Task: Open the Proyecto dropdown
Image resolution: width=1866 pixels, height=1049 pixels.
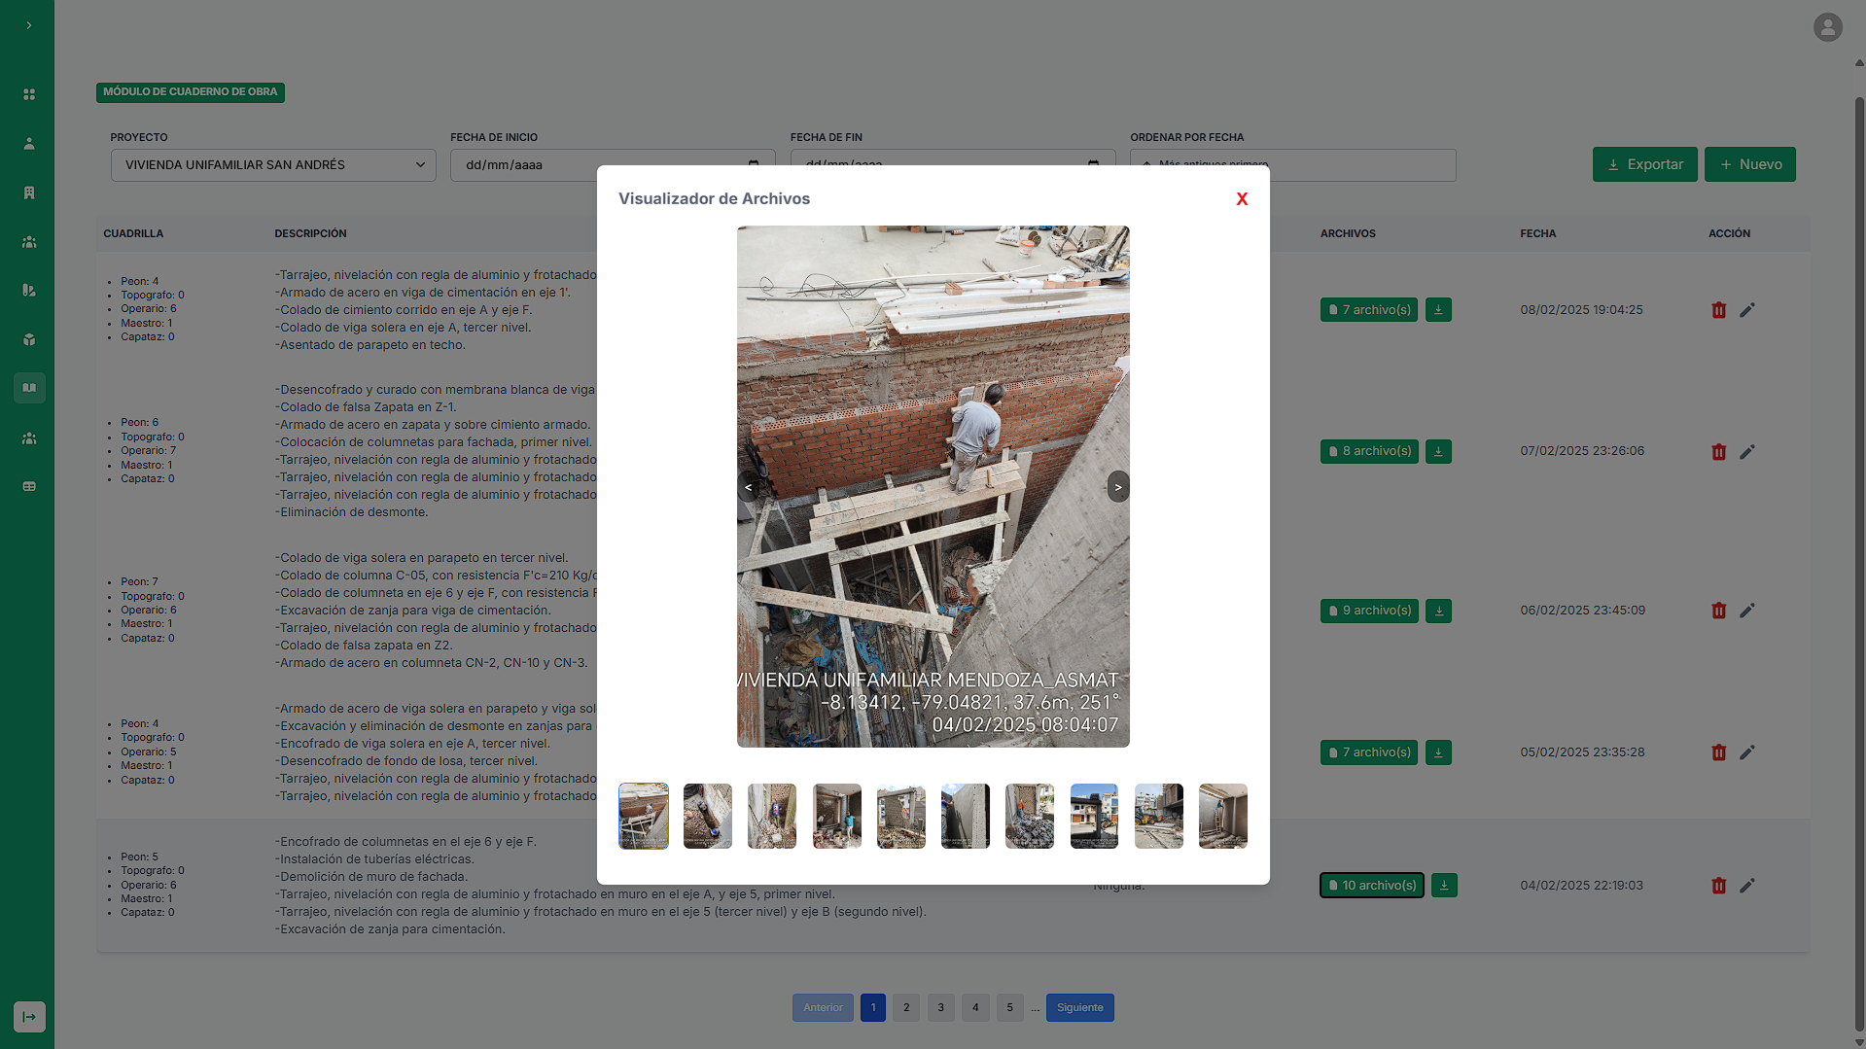Action: [273, 165]
